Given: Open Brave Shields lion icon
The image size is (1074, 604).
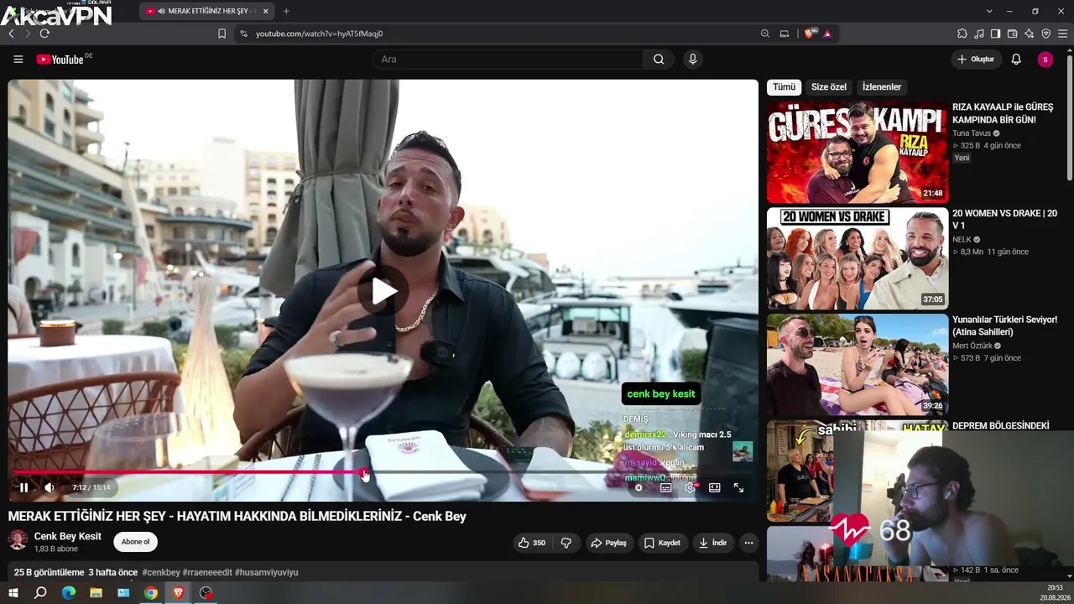Looking at the screenshot, I should point(809,34).
